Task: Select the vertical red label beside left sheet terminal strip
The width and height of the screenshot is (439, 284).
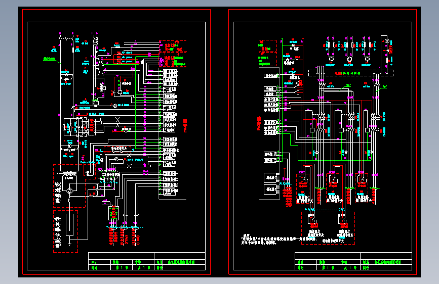Action: click(x=185, y=125)
